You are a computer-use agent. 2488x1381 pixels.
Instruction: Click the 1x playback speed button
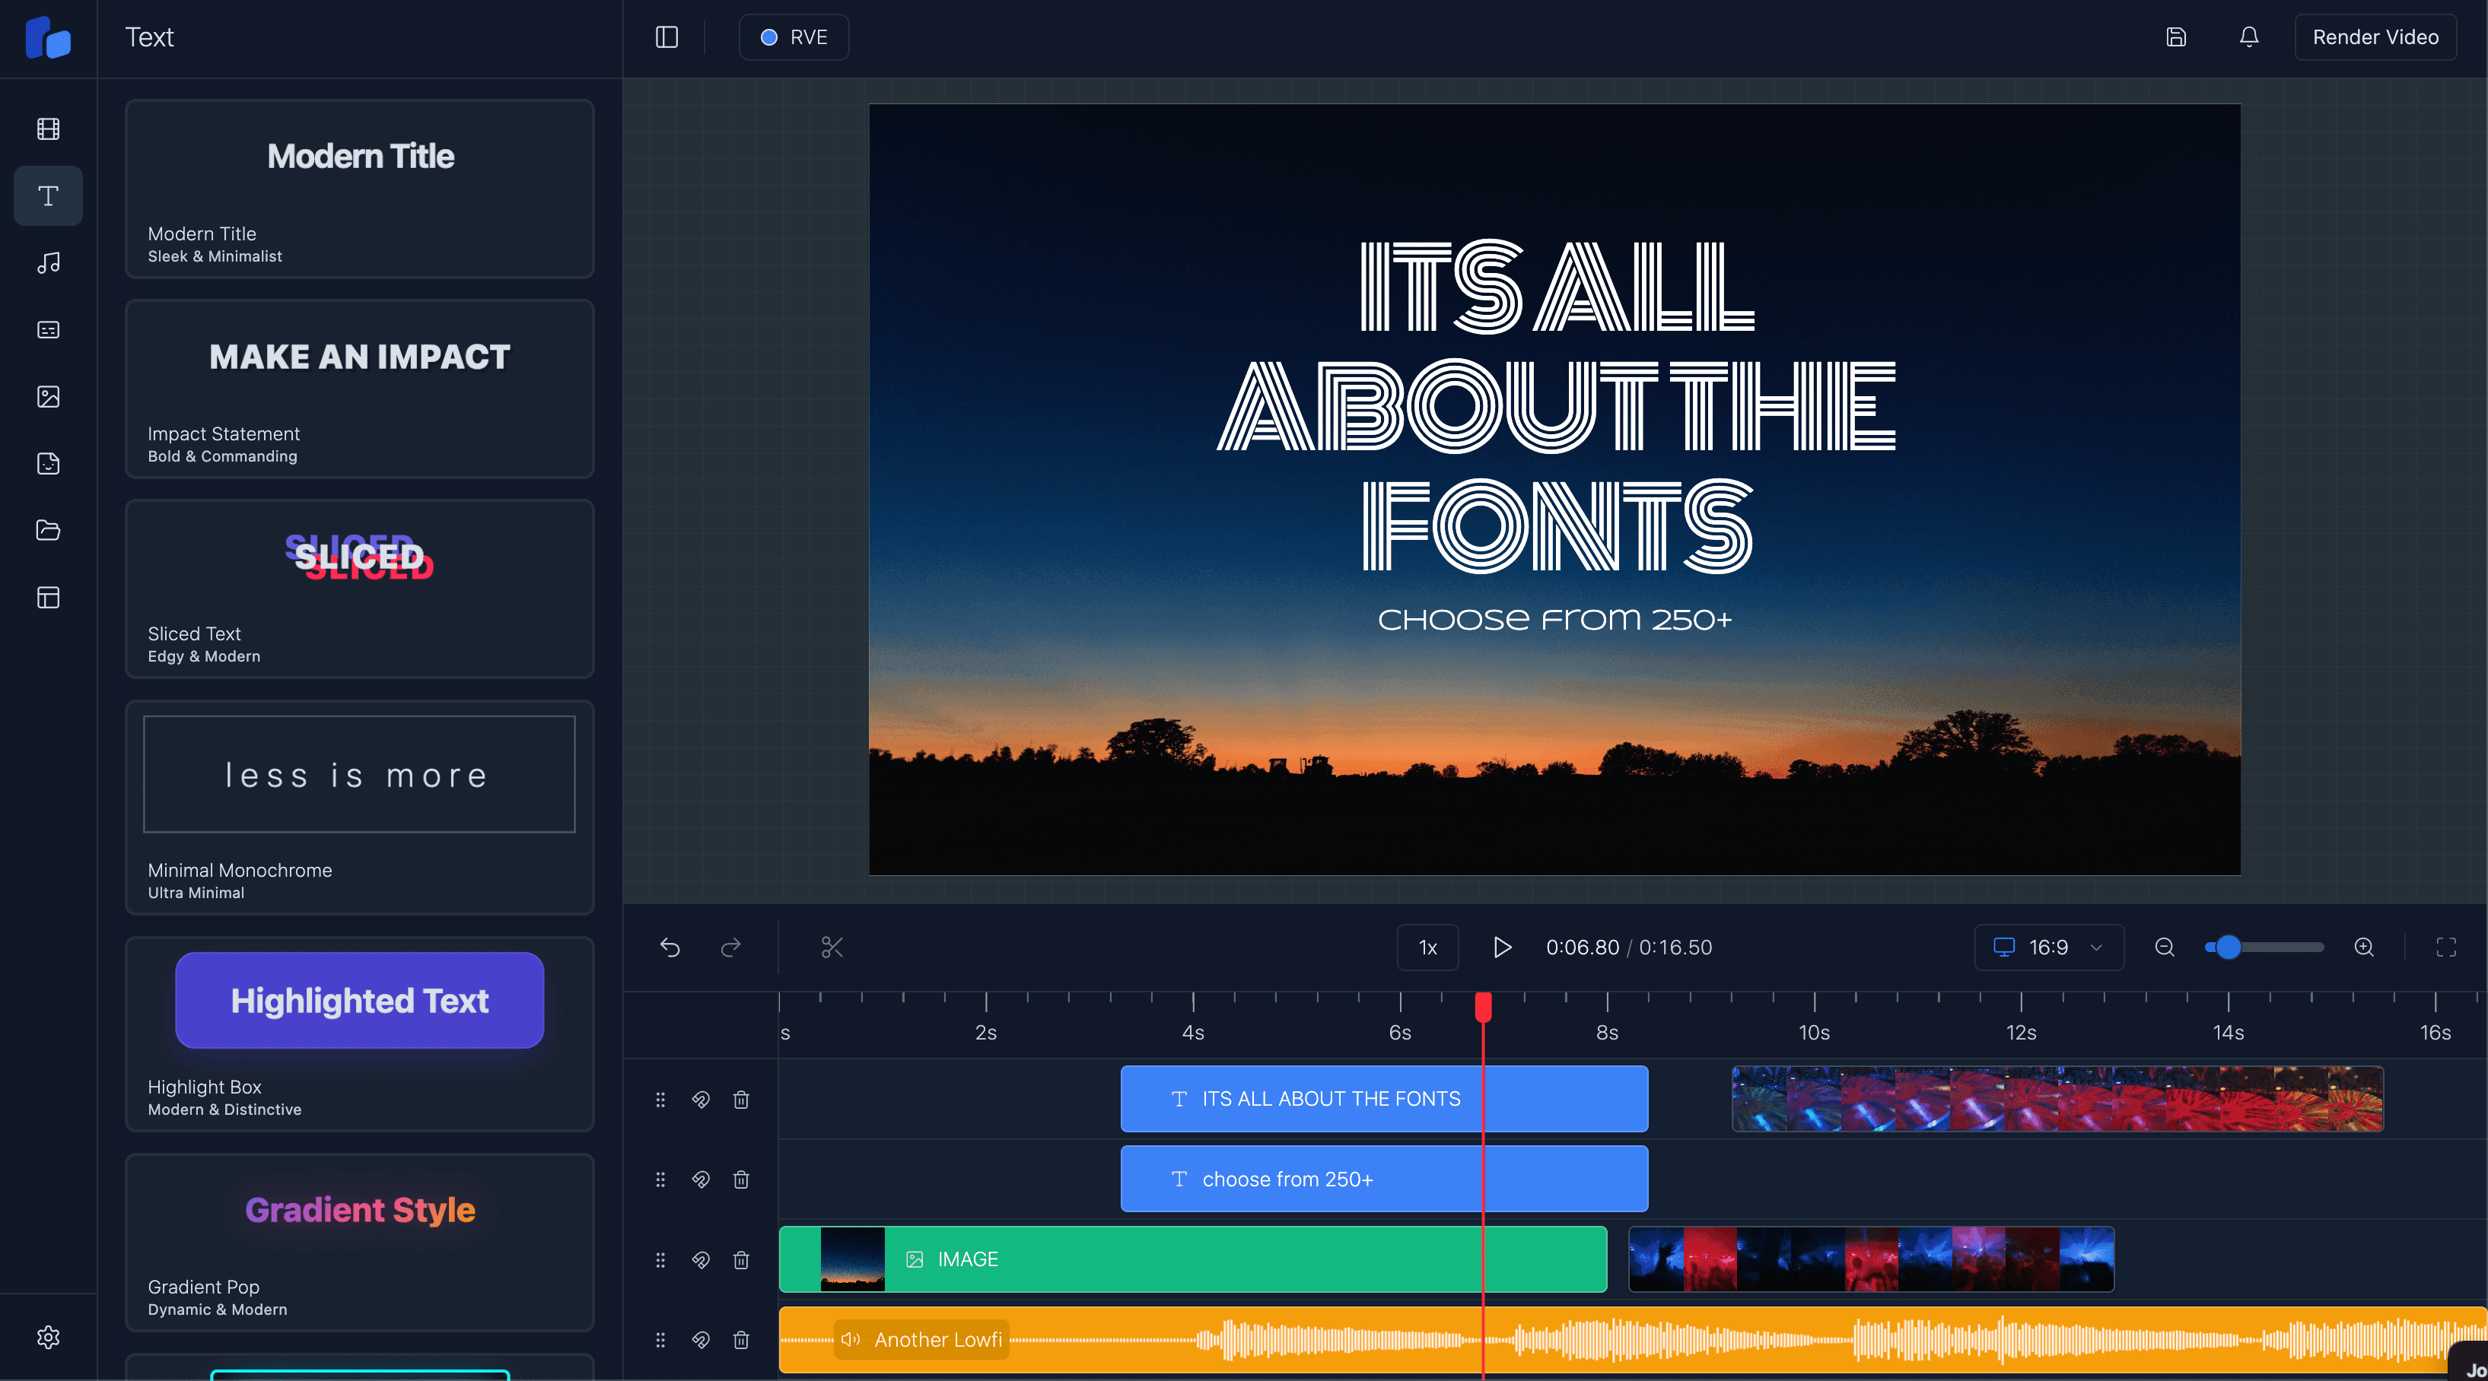click(1427, 948)
